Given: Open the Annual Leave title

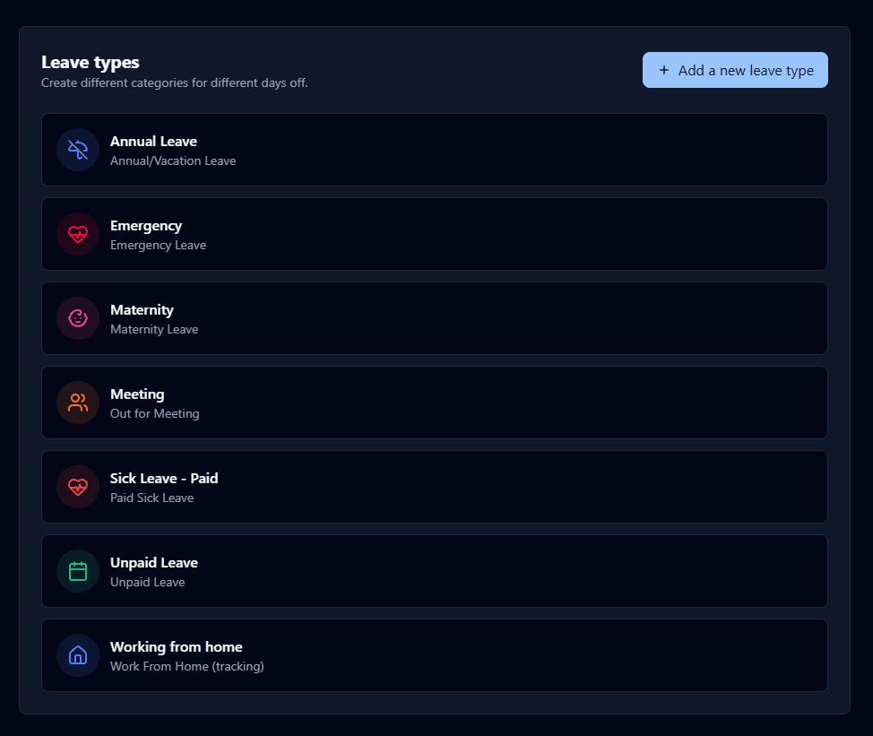Looking at the screenshot, I should tap(153, 142).
